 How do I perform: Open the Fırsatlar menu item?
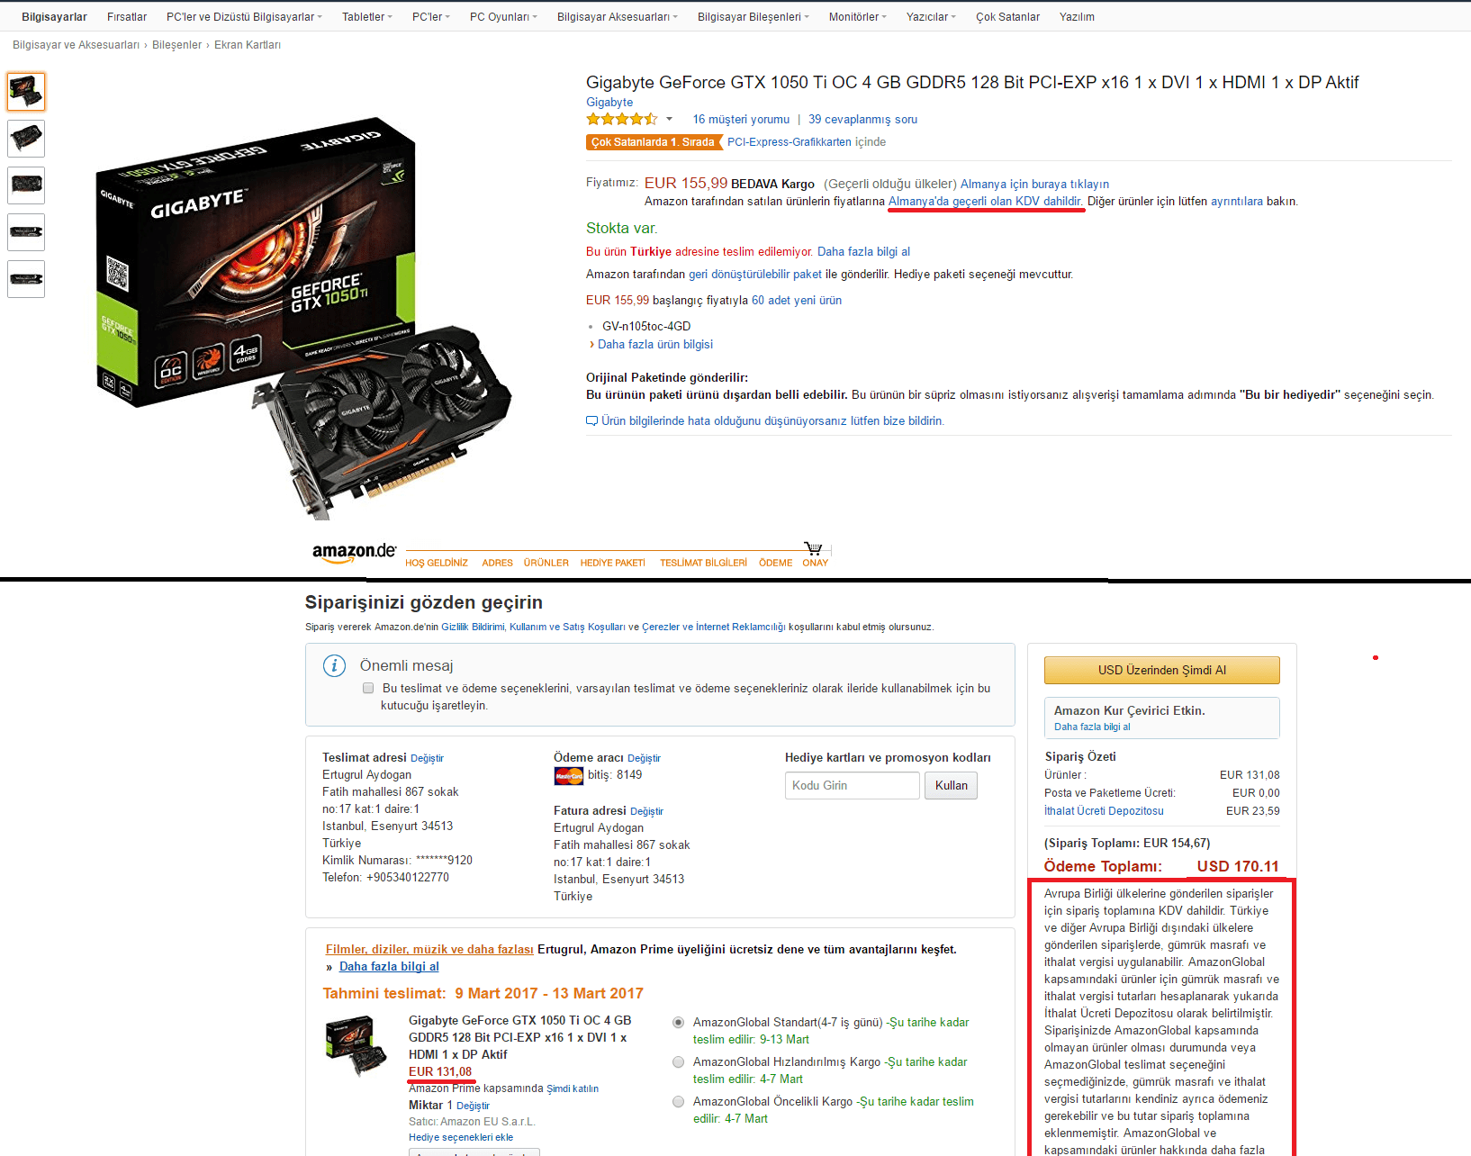point(127,17)
